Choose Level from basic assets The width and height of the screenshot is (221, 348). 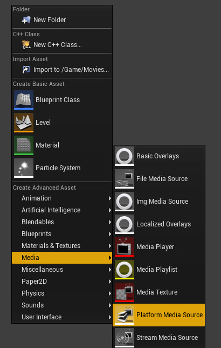point(43,123)
